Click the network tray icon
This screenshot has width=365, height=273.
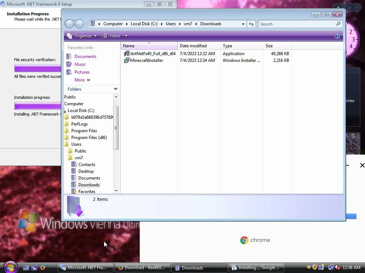331,267
